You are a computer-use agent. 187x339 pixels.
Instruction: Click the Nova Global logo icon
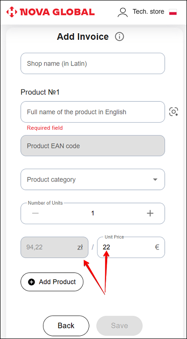[x=12, y=12]
